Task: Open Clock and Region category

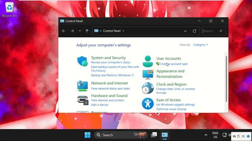Action: (x=171, y=84)
